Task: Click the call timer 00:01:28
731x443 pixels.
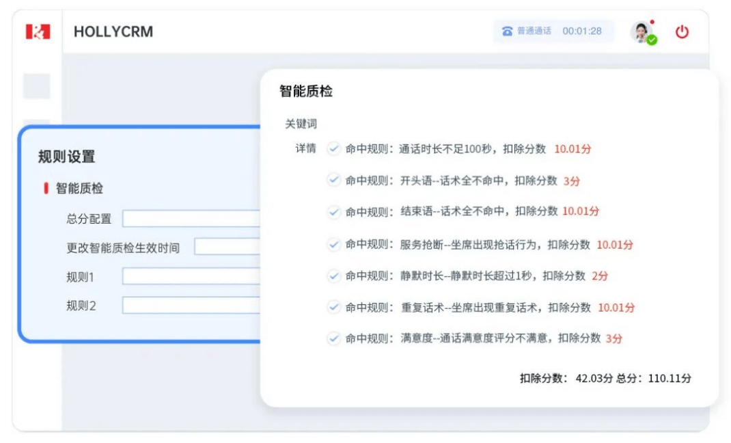Action: click(582, 31)
